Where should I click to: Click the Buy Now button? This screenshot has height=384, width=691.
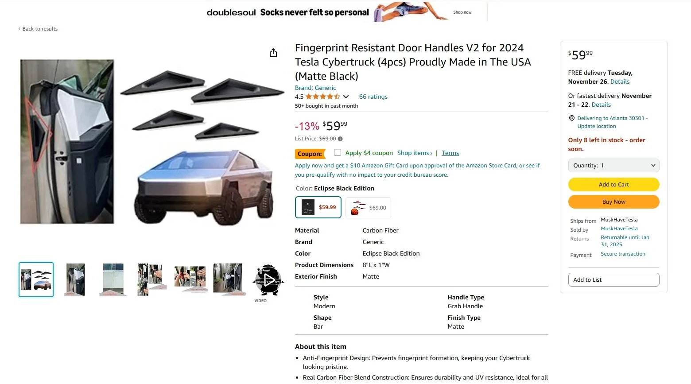pos(613,202)
